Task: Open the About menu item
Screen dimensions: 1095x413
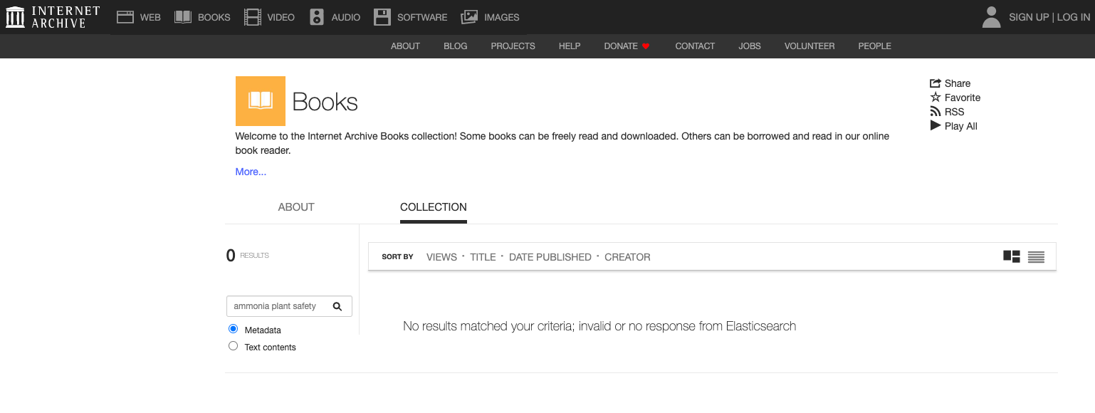Action: click(405, 46)
